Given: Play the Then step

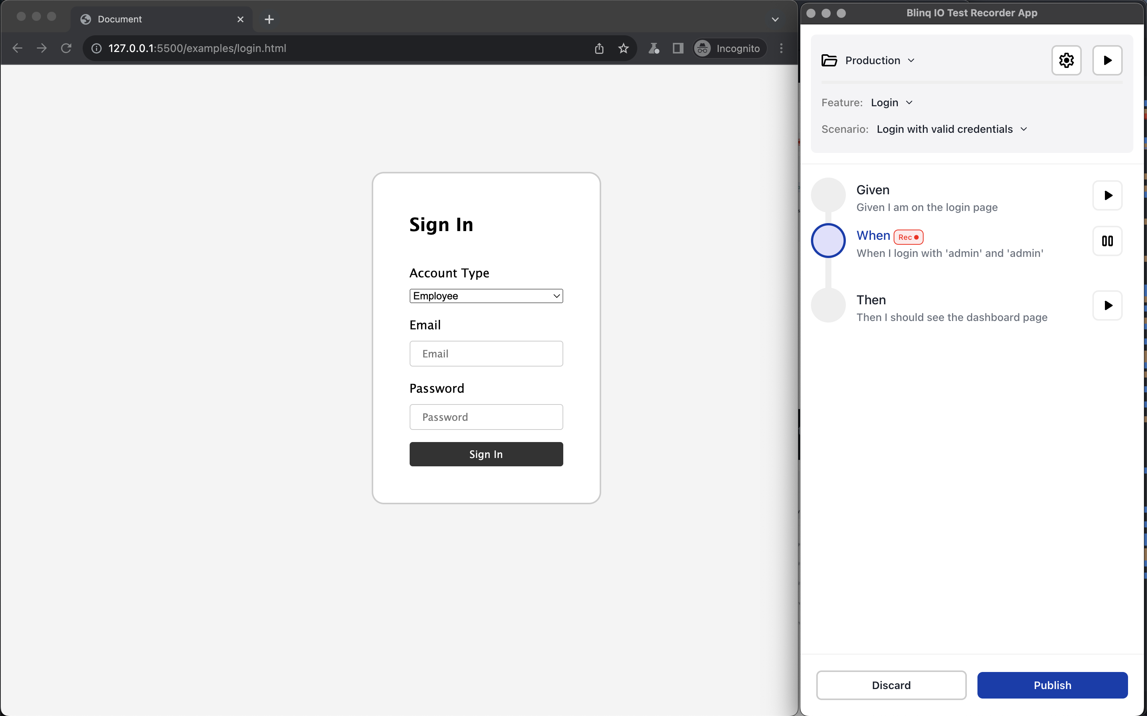Looking at the screenshot, I should point(1107,305).
